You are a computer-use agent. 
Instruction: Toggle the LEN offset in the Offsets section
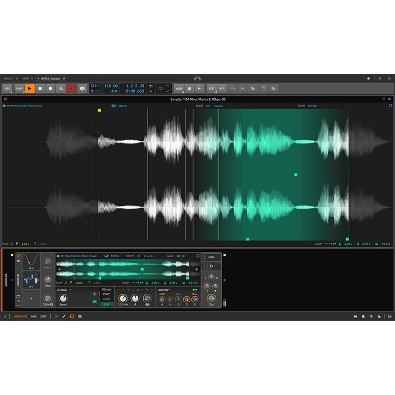click(106, 304)
